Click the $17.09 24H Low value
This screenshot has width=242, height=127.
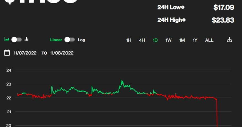pos(224,7)
